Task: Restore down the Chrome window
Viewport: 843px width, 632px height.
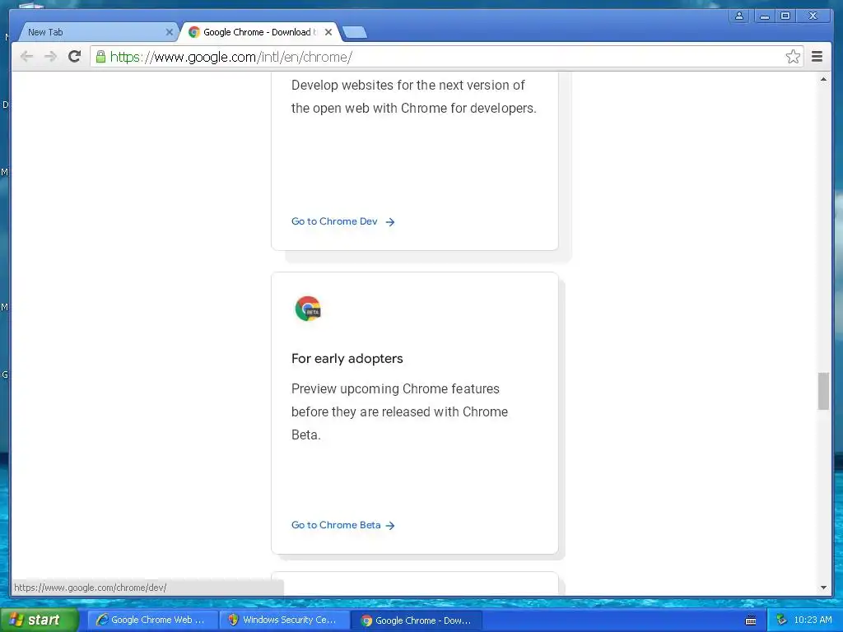Action: [785, 16]
